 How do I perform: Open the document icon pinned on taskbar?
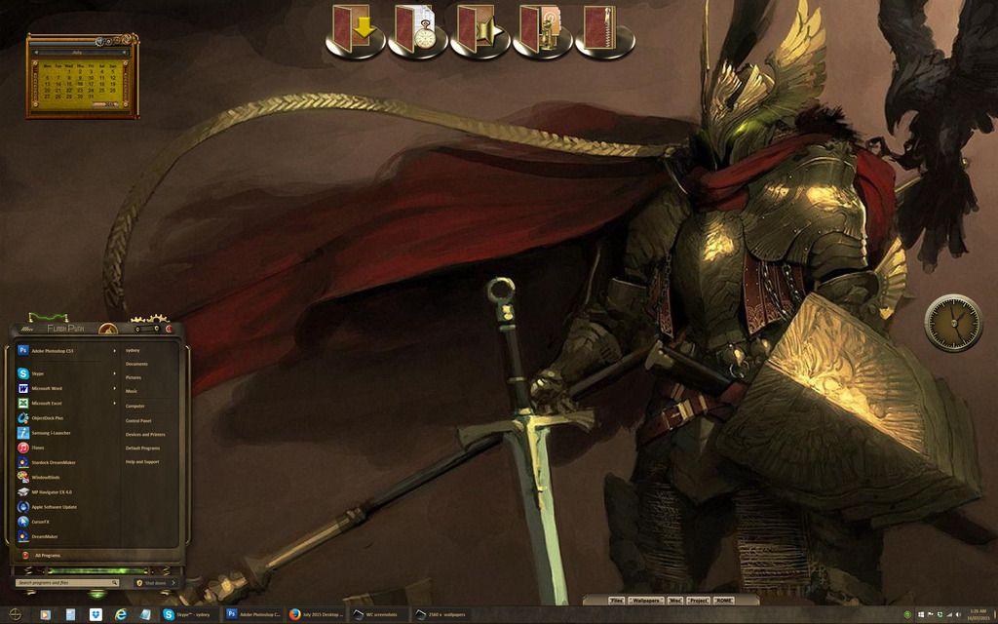(x=70, y=614)
